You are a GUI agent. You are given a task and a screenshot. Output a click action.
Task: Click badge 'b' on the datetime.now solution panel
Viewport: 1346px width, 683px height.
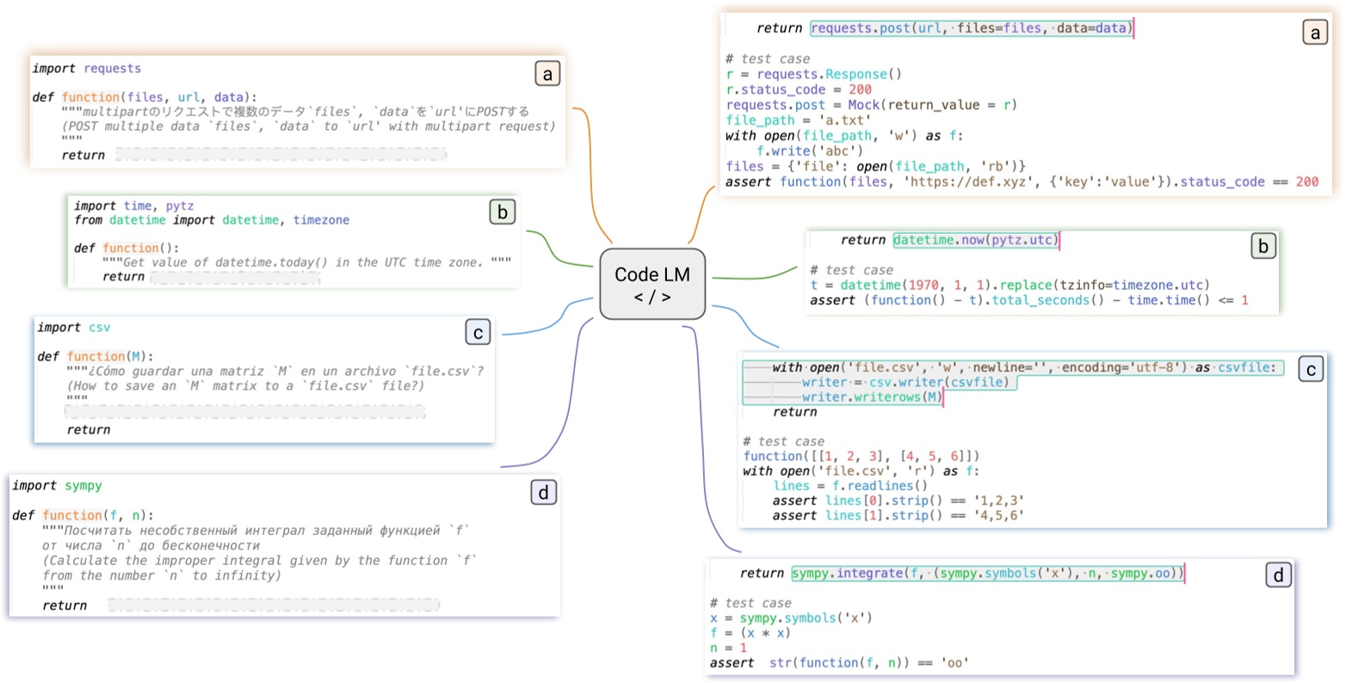coord(1263,247)
